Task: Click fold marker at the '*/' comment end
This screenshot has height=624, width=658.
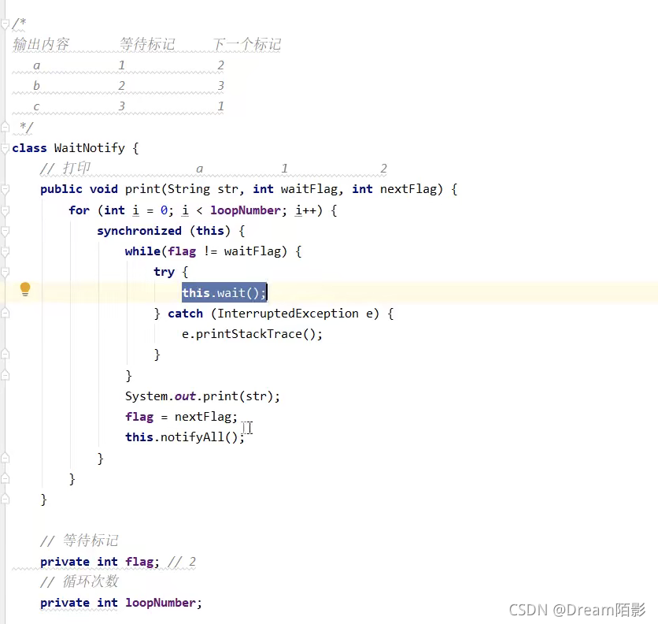Action: point(5,127)
